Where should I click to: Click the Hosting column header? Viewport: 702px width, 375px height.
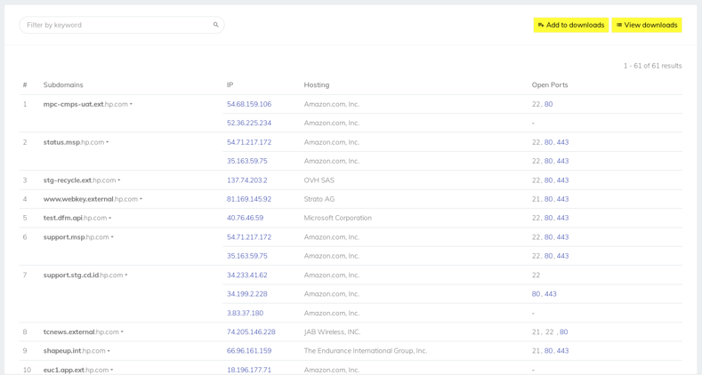point(317,85)
